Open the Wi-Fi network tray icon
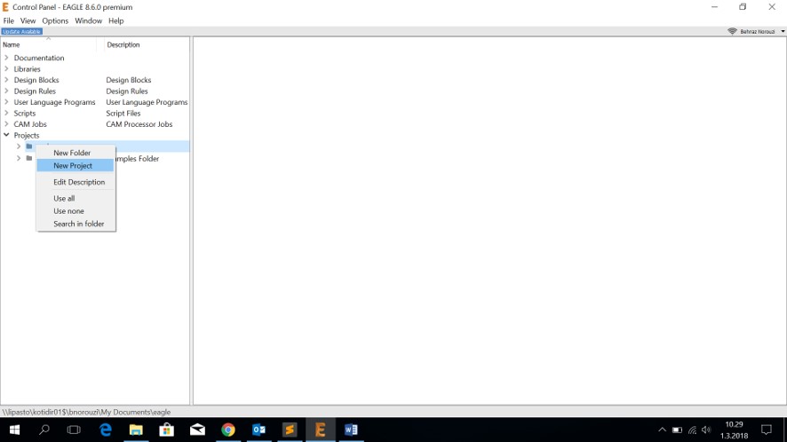 (x=692, y=430)
